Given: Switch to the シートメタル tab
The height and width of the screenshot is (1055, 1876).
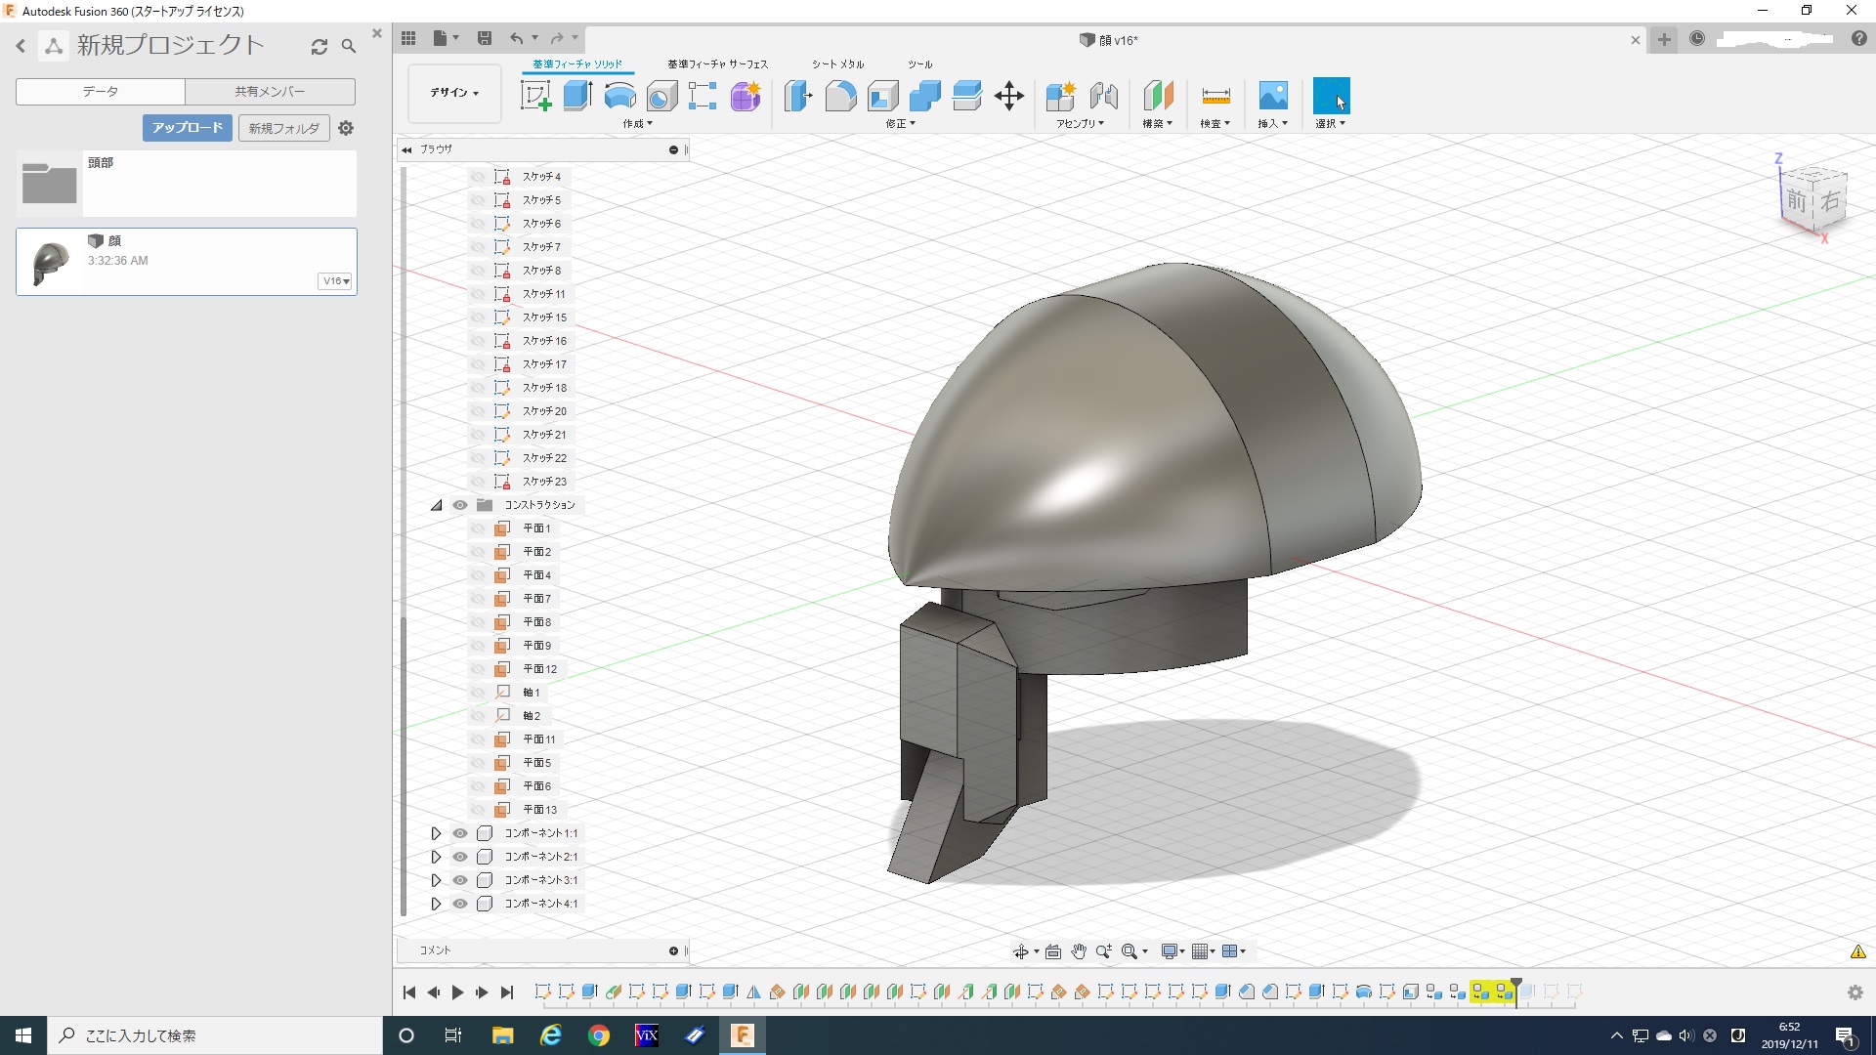Looking at the screenshot, I should 837,64.
